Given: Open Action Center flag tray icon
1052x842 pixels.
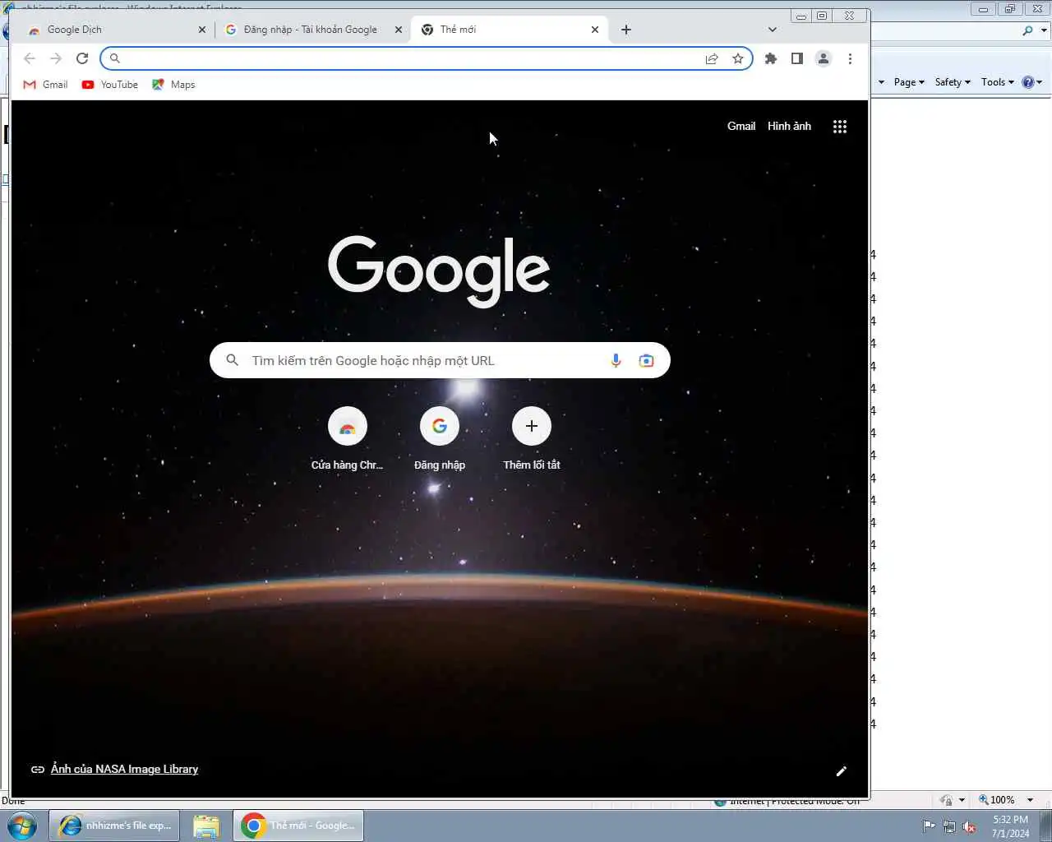Looking at the screenshot, I should tap(929, 826).
